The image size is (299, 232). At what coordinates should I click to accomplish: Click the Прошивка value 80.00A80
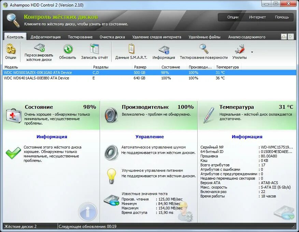269,156
